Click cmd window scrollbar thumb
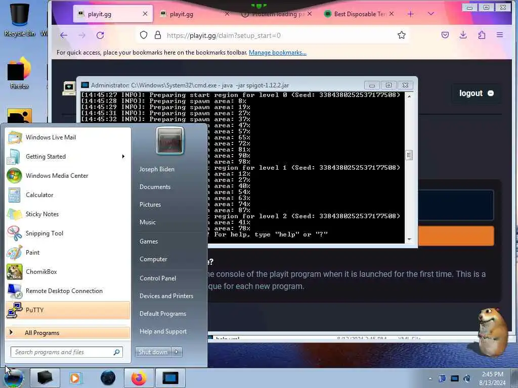This screenshot has width=518, height=388. click(x=409, y=155)
